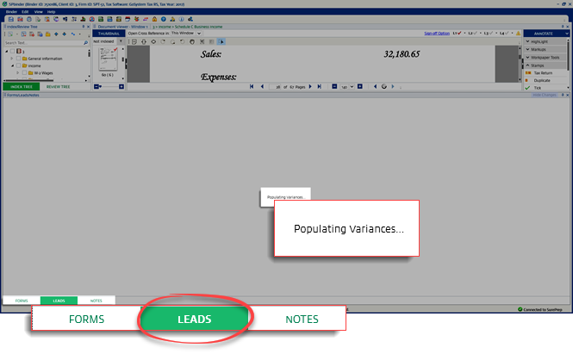Click the first blue diamond arrow in tree toolbar

[56, 34]
